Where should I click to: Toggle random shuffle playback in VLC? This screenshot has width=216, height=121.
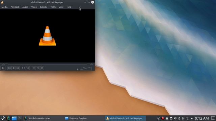42,68
